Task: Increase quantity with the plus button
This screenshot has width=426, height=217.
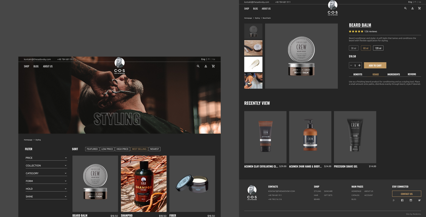Action: [x=359, y=66]
